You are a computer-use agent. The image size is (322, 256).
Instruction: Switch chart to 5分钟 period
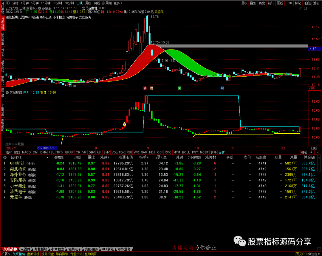[35, 3]
